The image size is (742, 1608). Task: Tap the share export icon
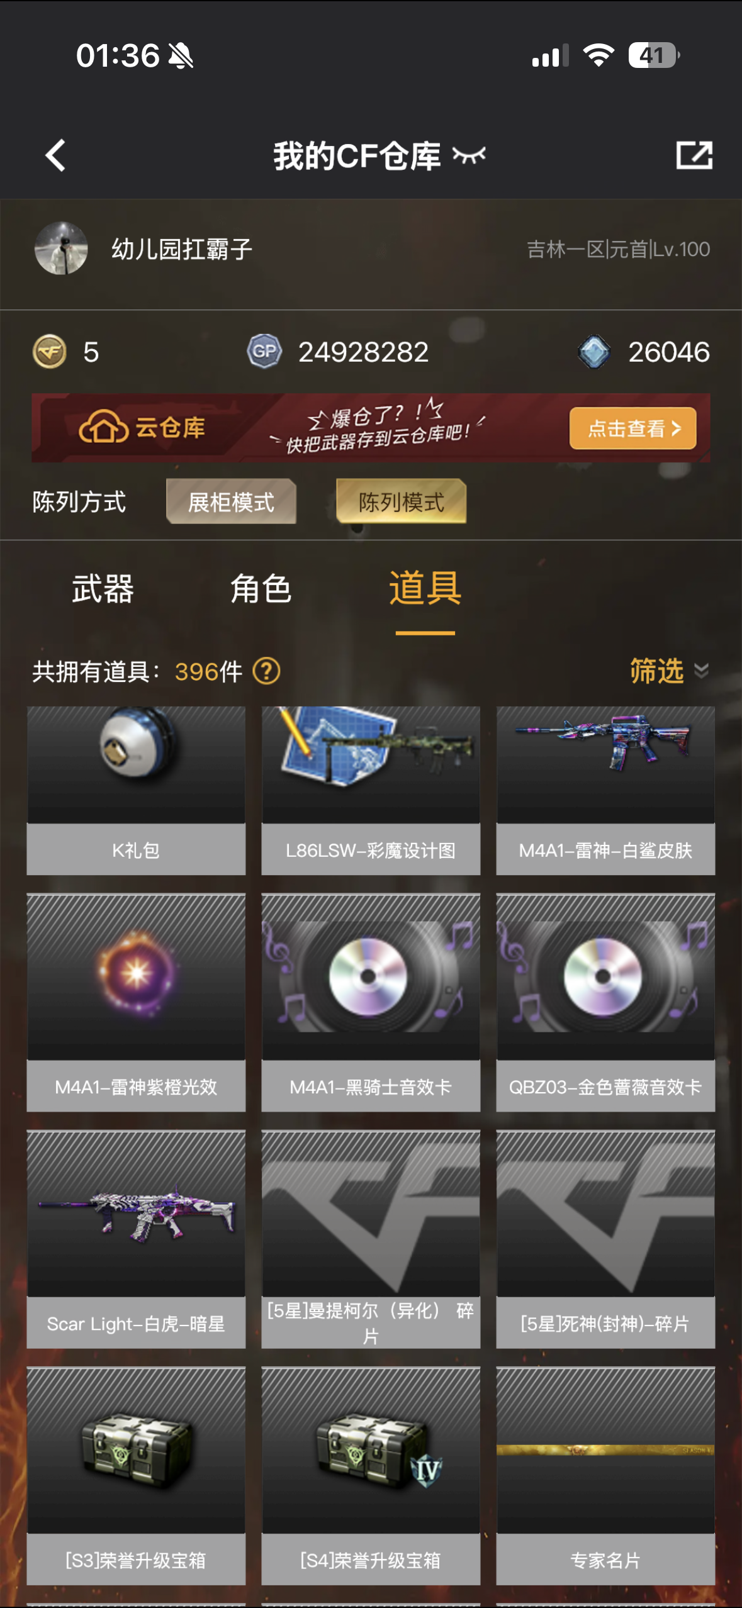(694, 155)
